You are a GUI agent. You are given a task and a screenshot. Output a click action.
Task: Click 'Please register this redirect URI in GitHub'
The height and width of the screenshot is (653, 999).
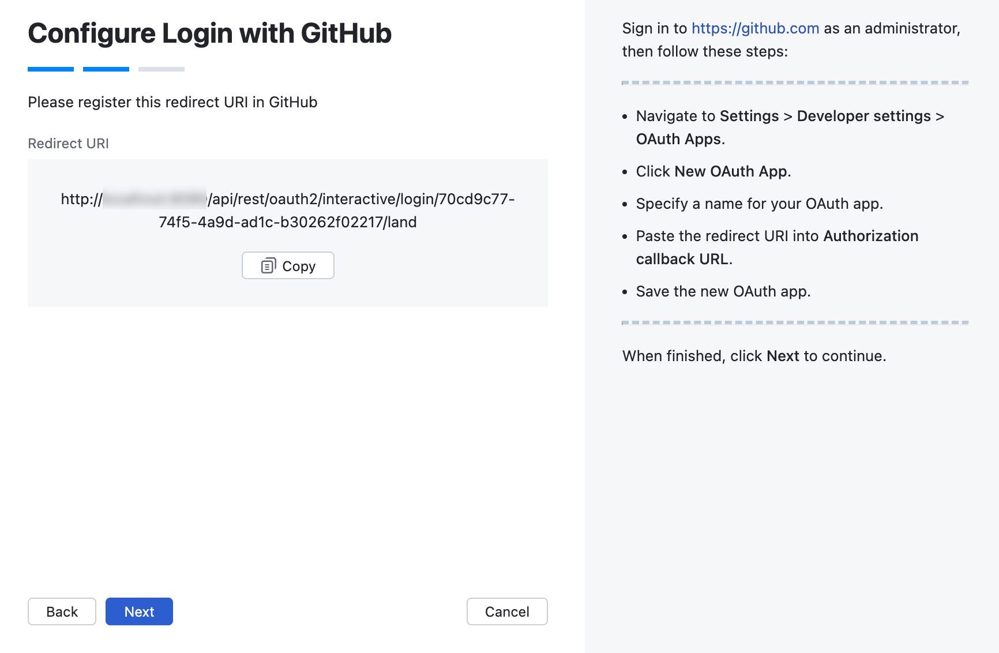[x=172, y=102]
